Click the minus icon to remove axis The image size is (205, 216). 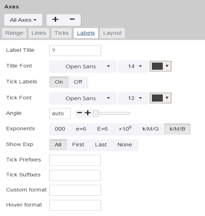pyautogui.click(x=72, y=20)
